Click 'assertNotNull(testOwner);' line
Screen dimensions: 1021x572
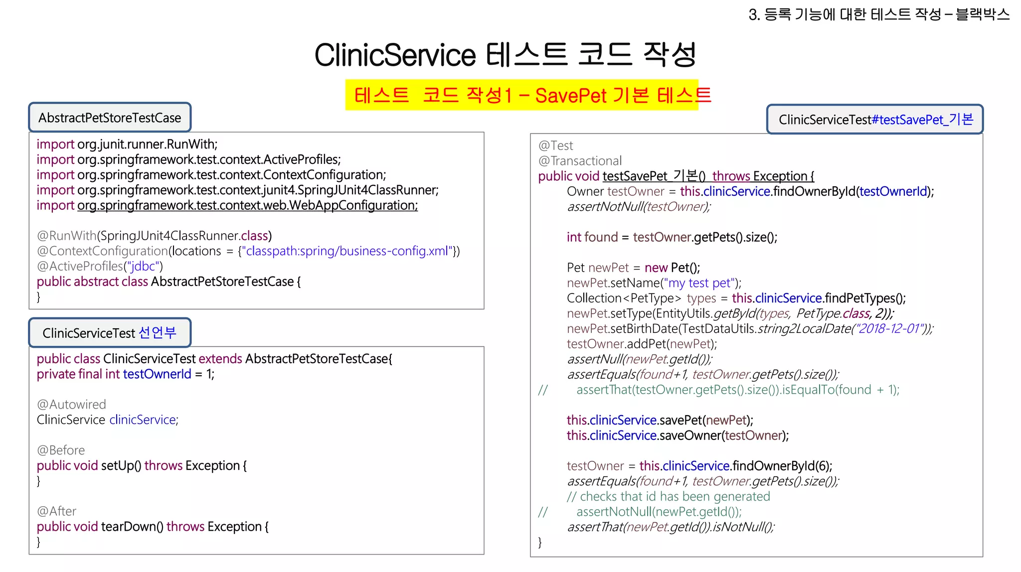click(639, 207)
